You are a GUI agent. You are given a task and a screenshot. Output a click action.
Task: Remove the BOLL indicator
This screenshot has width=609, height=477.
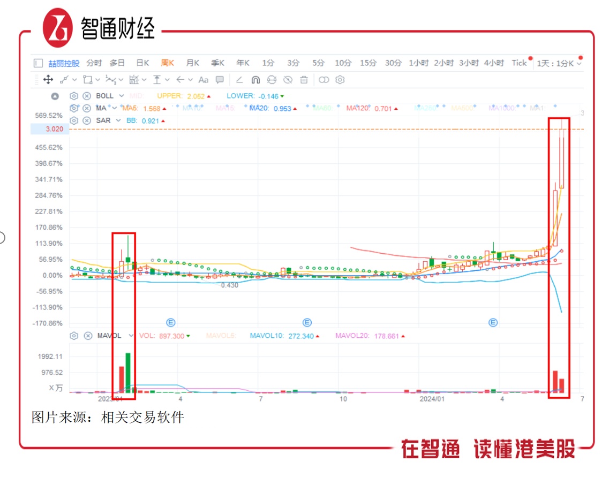(87, 96)
